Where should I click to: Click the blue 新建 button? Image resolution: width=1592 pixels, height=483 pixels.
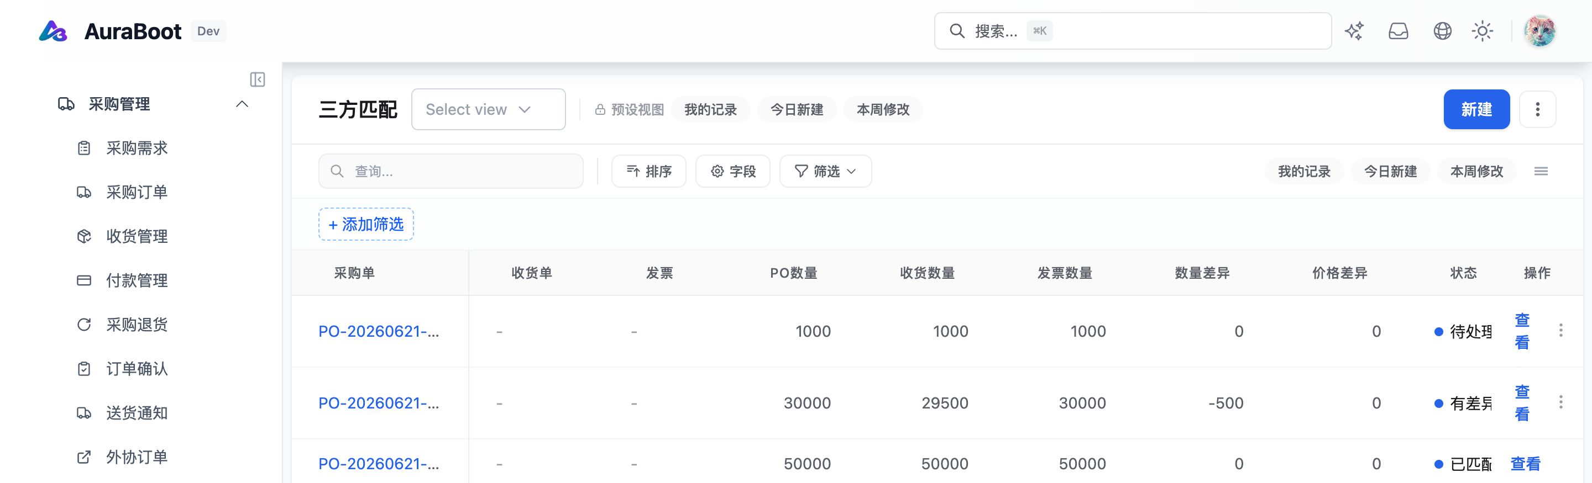1476,109
